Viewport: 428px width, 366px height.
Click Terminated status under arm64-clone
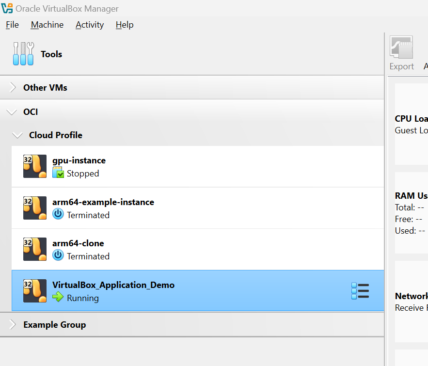coord(88,256)
